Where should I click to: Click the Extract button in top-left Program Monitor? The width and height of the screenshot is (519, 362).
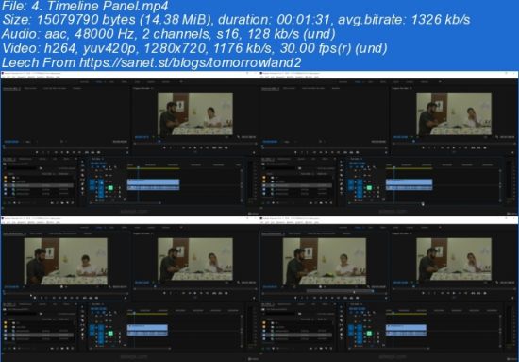(220, 147)
